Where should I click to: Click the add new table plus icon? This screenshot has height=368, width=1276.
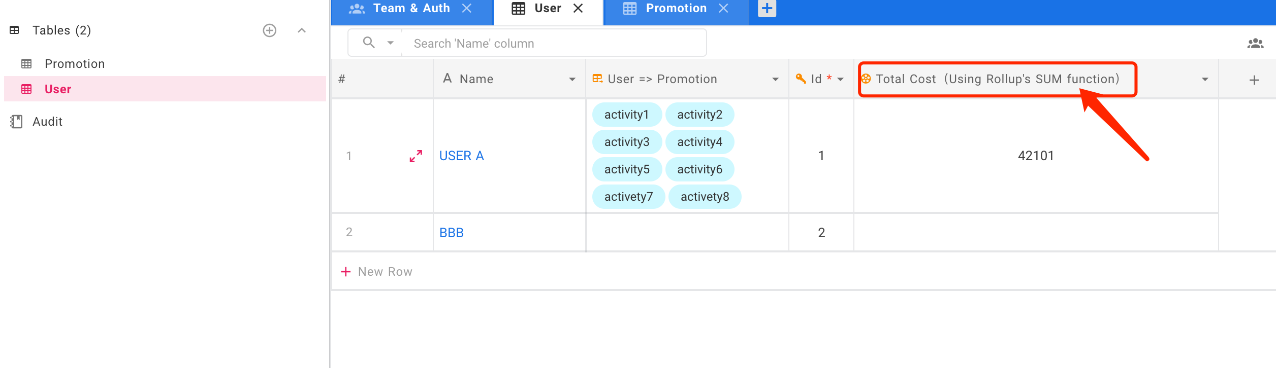tap(270, 30)
